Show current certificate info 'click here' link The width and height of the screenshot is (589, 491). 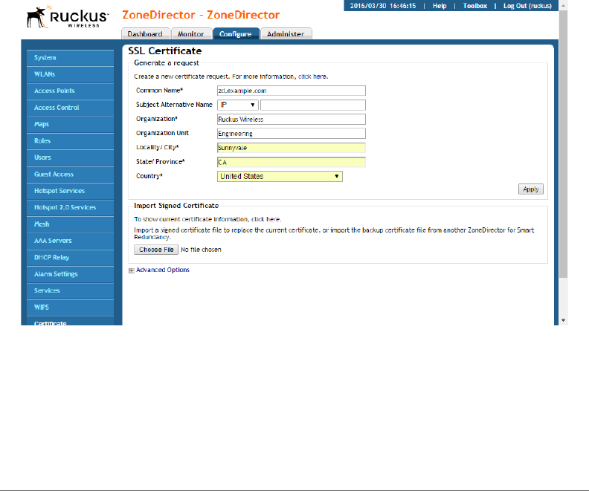pos(265,219)
